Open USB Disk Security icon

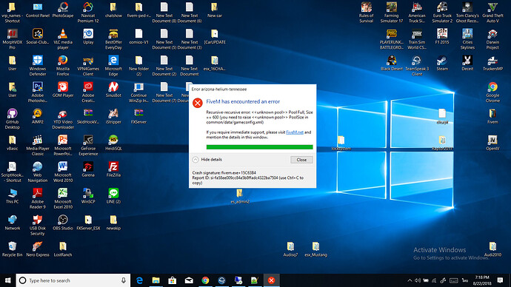[38, 225]
